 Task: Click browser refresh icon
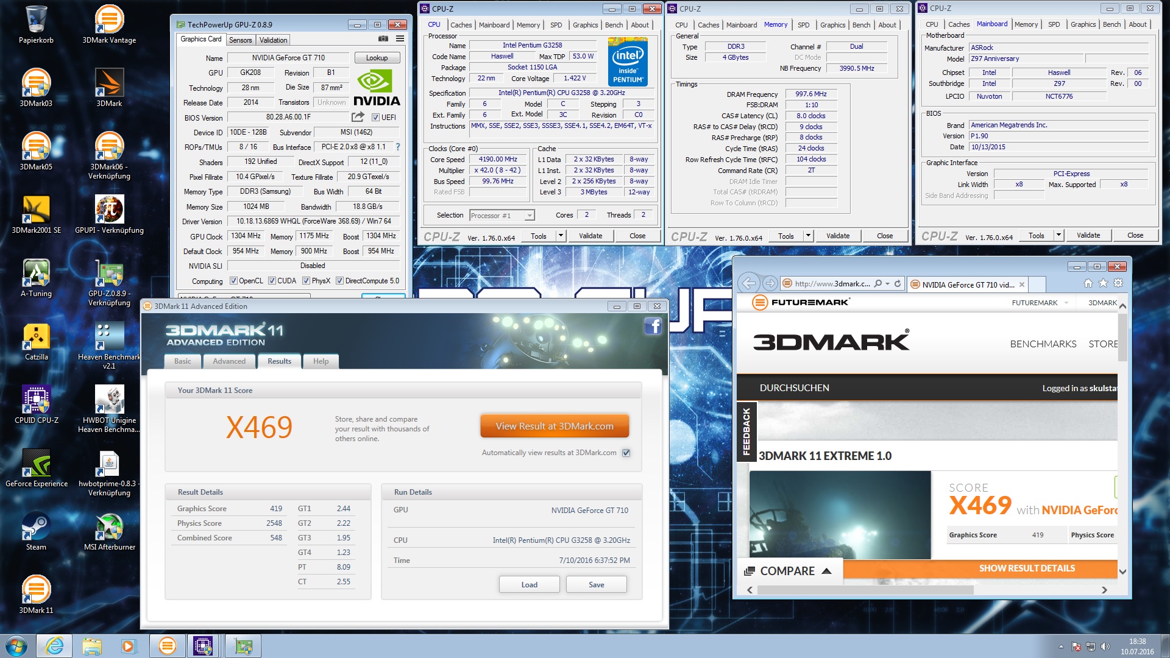click(897, 284)
